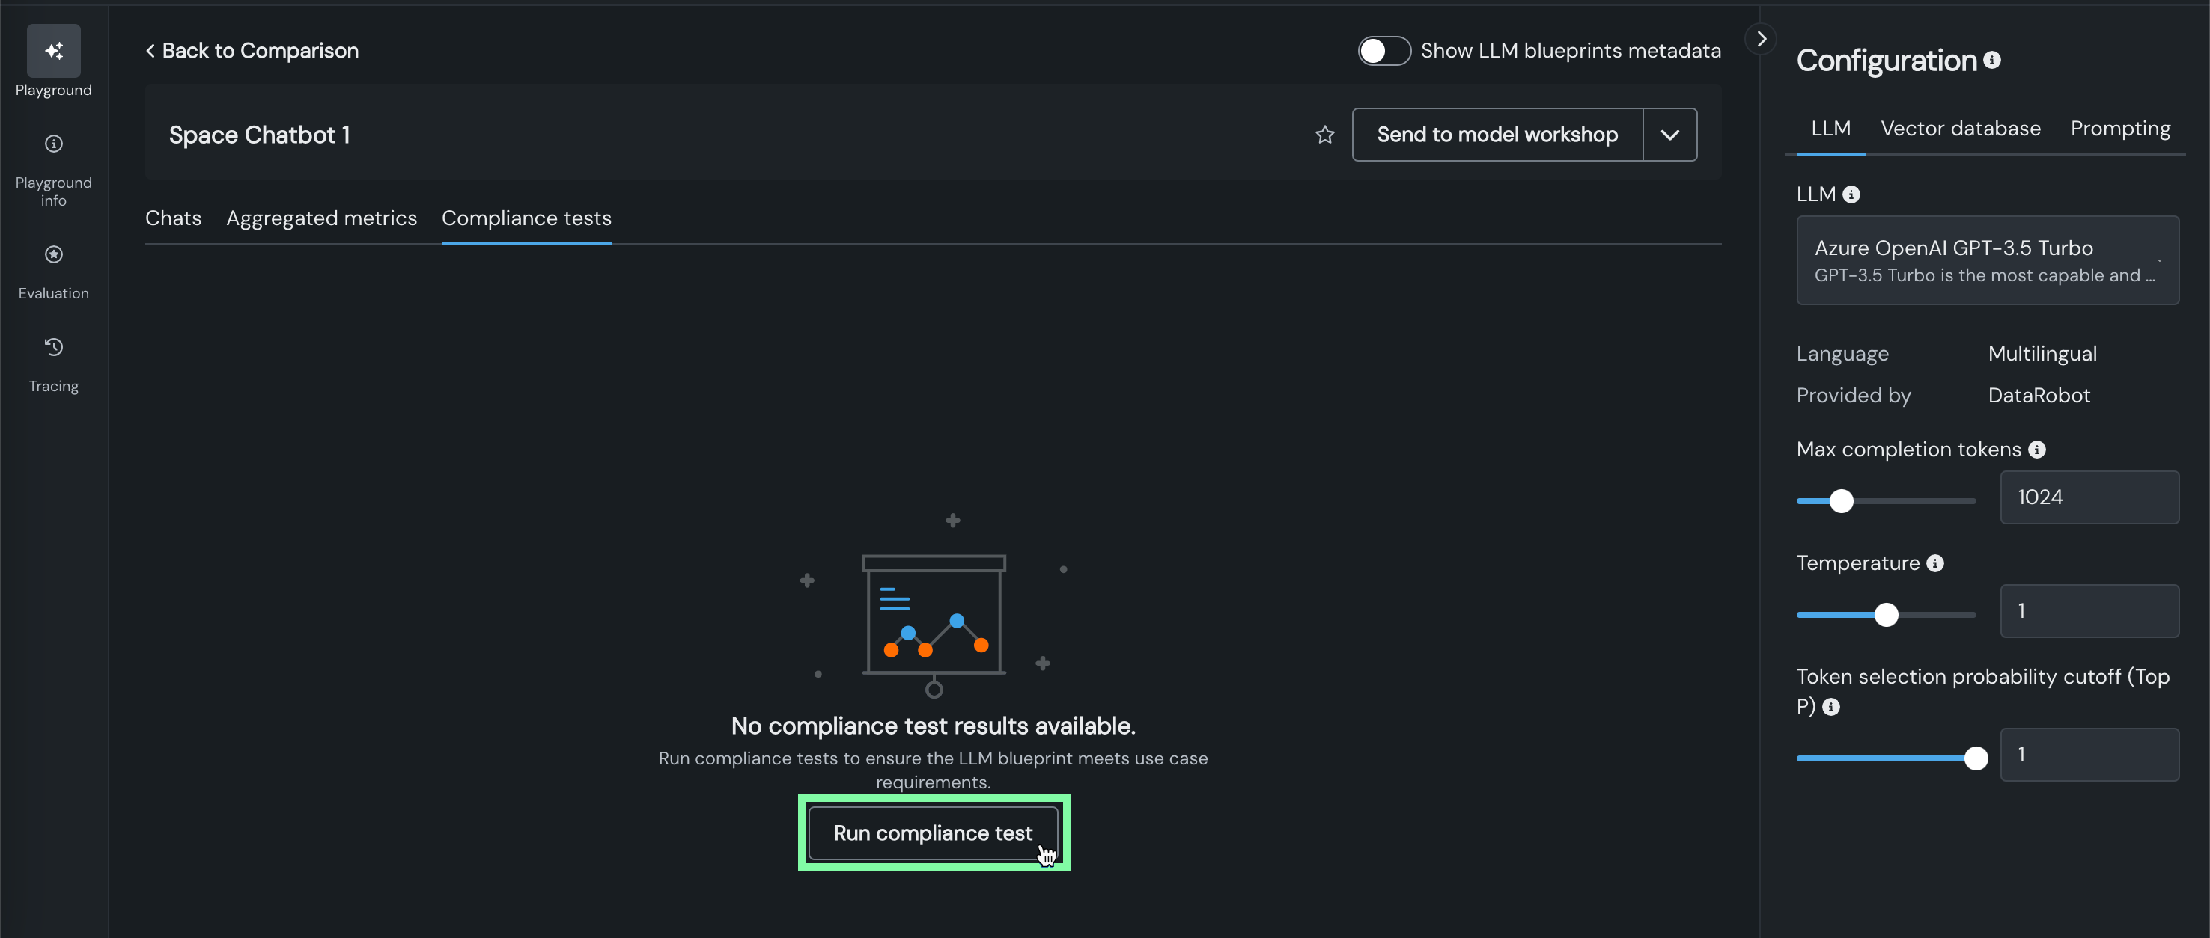
Task: Collapse the Configuration panel with chevron
Action: (1761, 40)
